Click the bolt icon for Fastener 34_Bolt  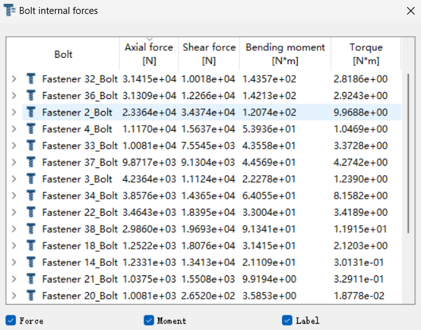tap(31, 195)
